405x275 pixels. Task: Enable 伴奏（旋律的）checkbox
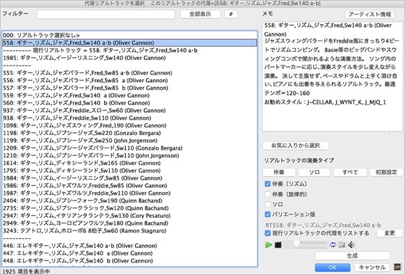click(x=268, y=194)
